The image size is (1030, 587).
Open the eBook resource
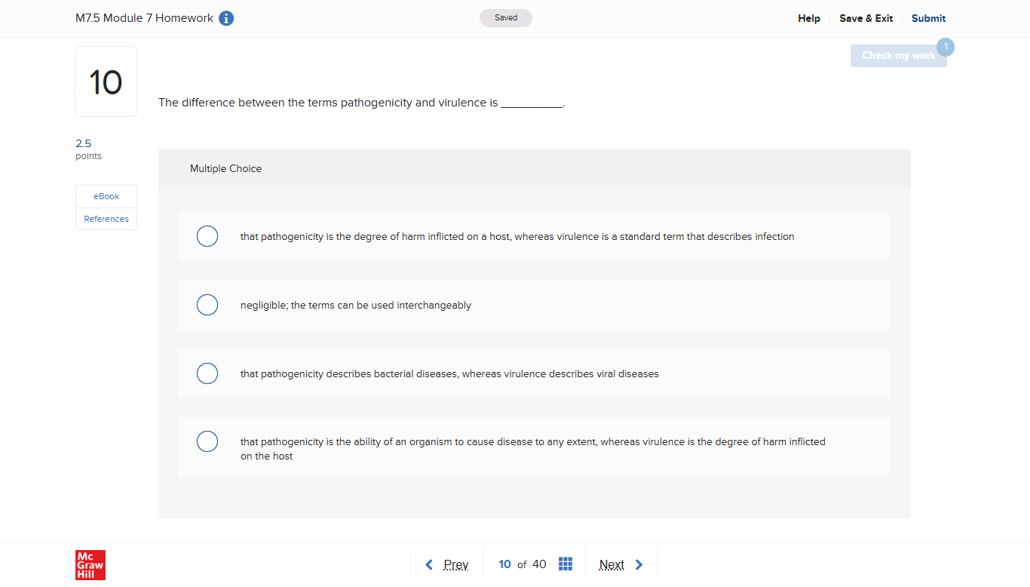point(106,195)
